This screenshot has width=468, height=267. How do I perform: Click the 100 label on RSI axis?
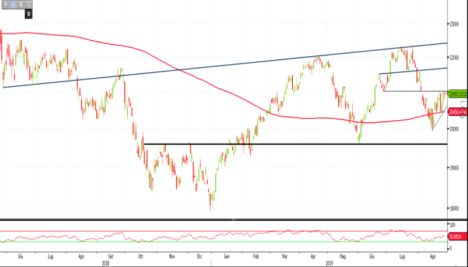pos(454,224)
